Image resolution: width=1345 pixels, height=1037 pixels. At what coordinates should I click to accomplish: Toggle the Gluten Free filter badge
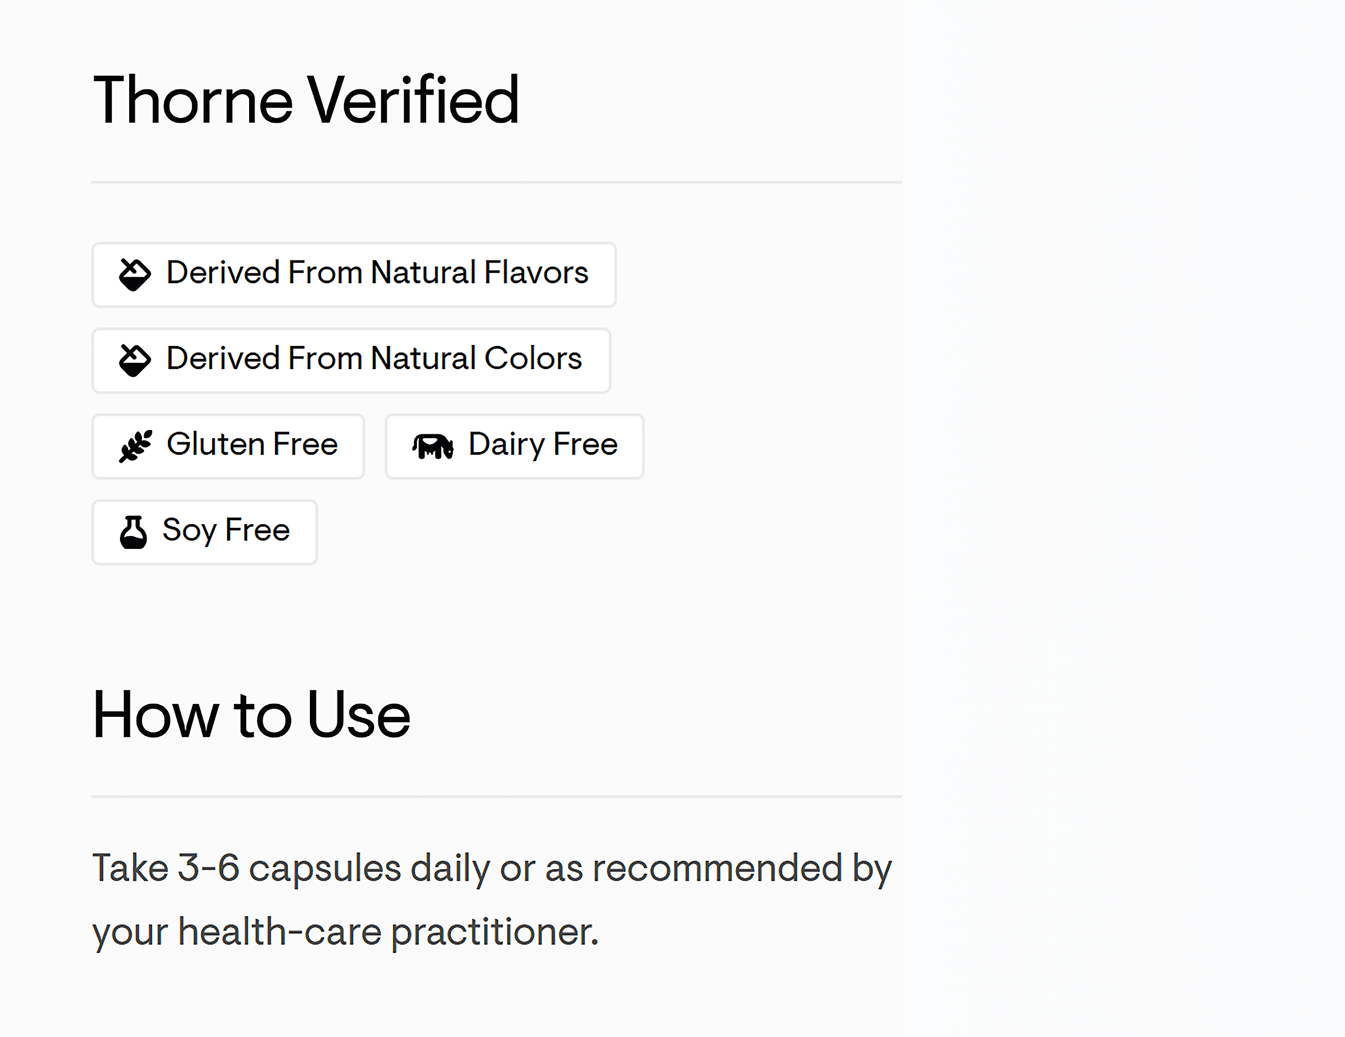tap(228, 446)
